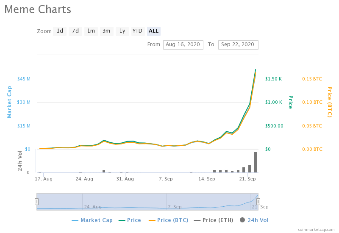Toggle 24h Vol legend circle icon
Screen dimensions: 339x233
click(242, 220)
